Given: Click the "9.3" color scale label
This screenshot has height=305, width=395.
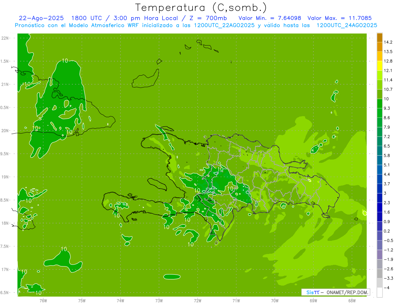Looking at the screenshot, I should pyautogui.click(x=387, y=108).
